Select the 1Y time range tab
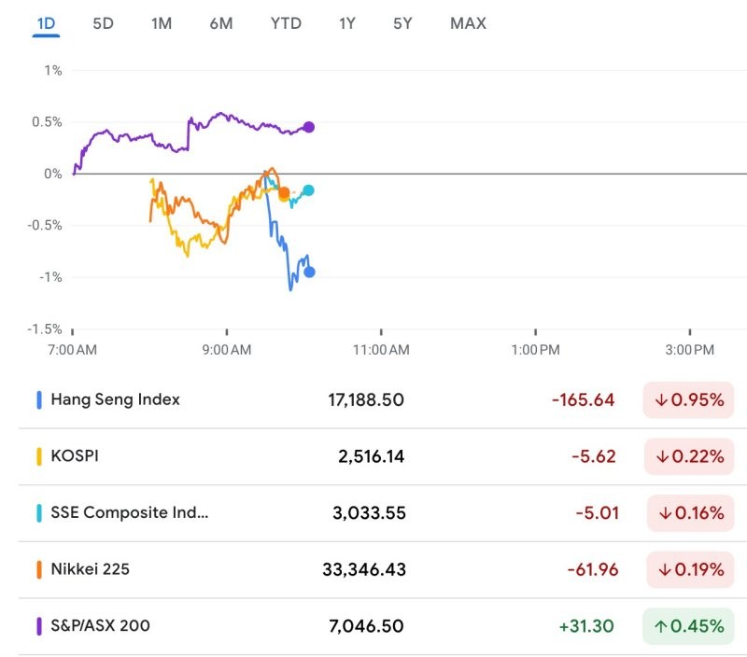The image size is (747, 657). coord(347,23)
